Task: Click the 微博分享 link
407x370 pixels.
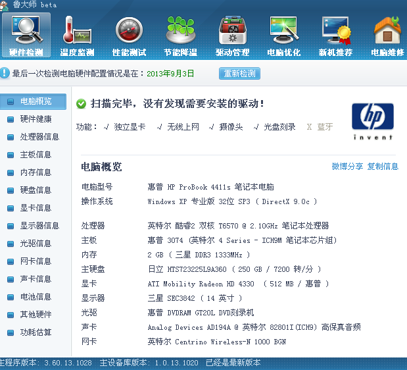Action: tap(347, 167)
